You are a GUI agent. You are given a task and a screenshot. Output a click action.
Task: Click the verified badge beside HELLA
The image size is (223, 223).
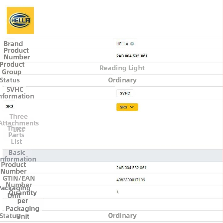click(132, 44)
